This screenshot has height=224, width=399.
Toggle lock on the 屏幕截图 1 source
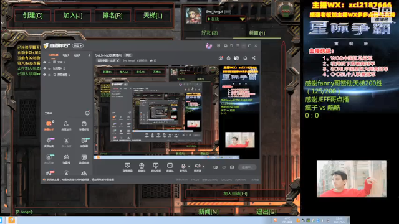(x=49, y=75)
